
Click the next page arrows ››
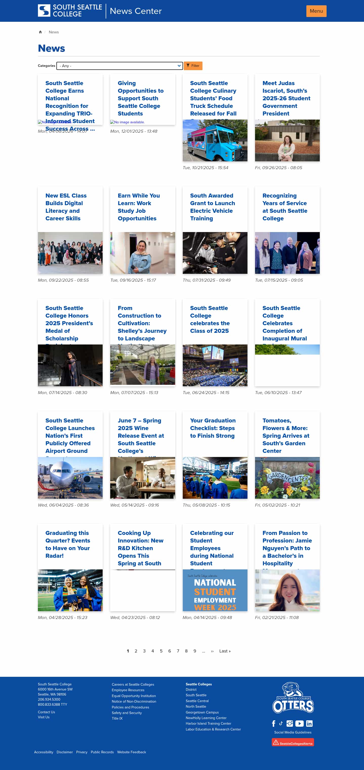pyautogui.click(x=212, y=651)
